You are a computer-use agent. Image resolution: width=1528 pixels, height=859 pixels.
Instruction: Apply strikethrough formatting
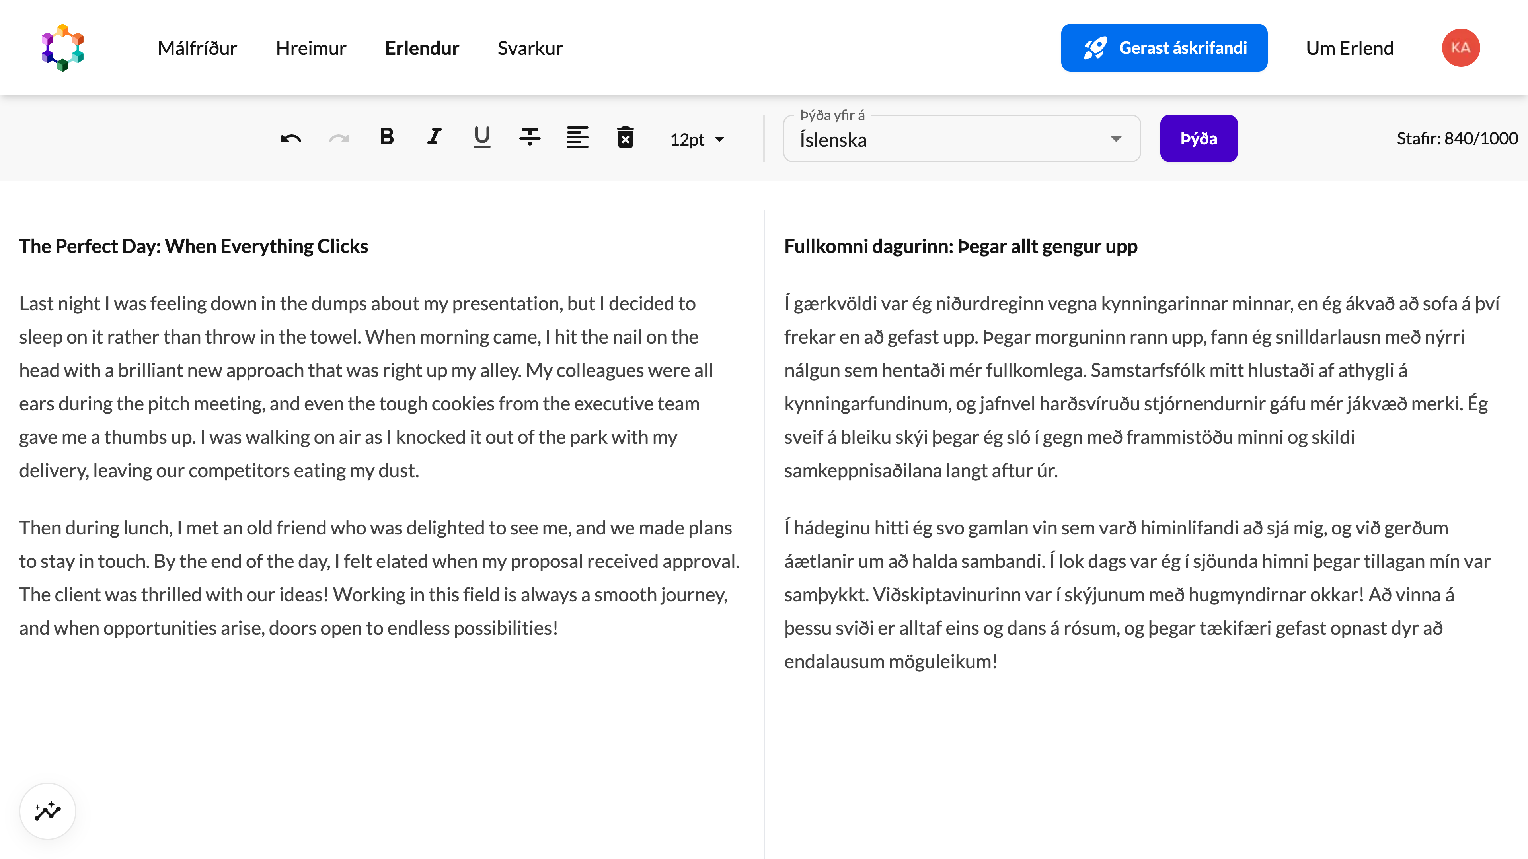(530, 138)
